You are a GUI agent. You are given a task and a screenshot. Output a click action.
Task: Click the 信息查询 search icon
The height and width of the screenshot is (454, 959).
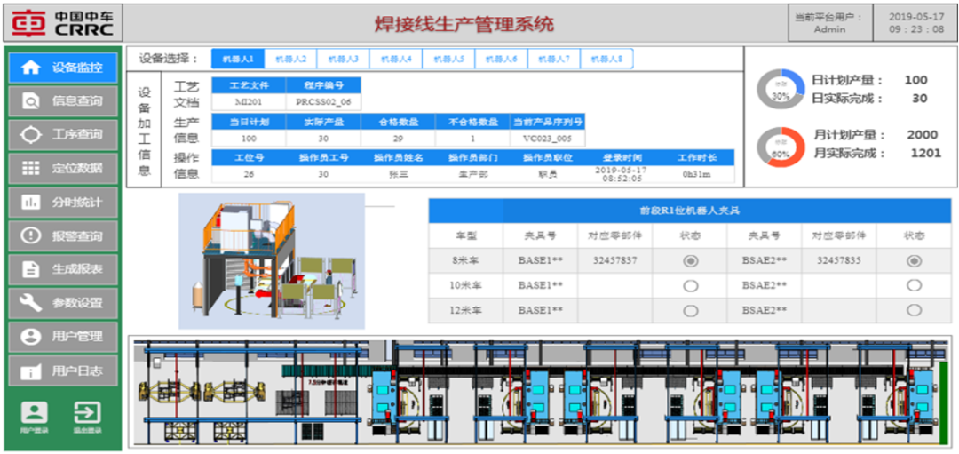(x=30, y=101)
